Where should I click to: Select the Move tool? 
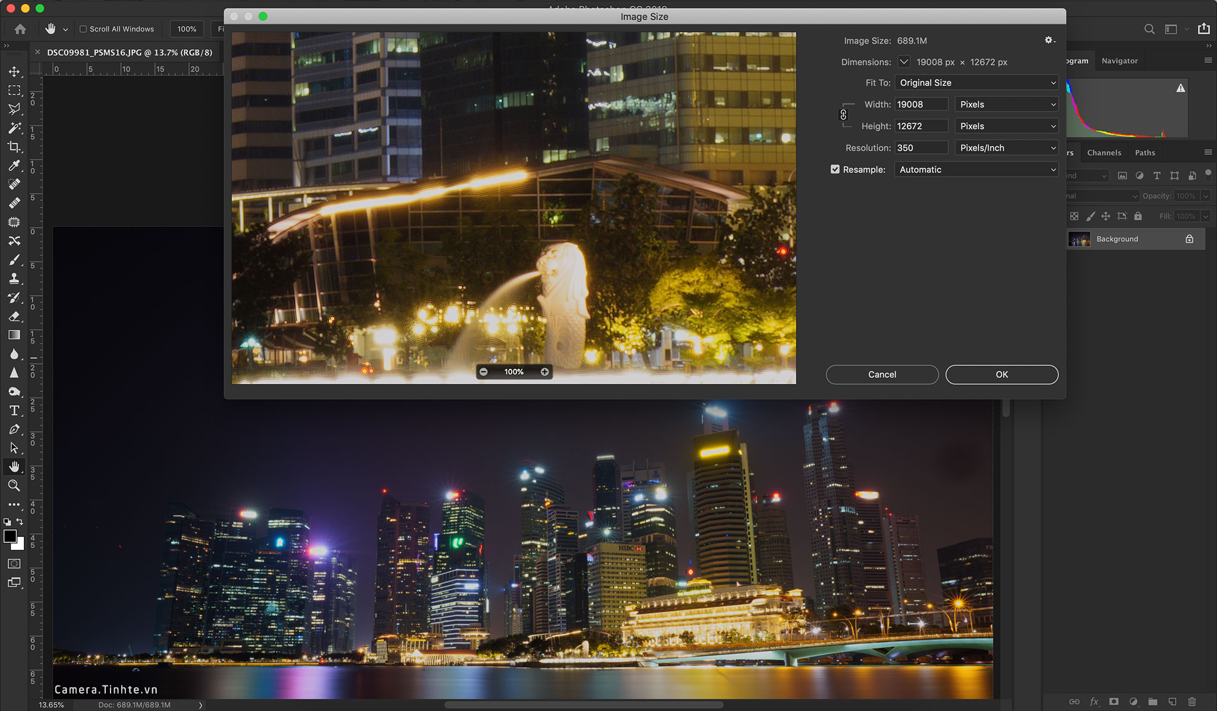pyautogui.click(x=14, y=71)
